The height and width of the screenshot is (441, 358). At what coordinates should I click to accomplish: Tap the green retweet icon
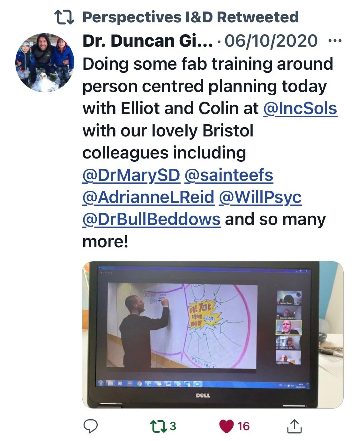pos(159,426)
